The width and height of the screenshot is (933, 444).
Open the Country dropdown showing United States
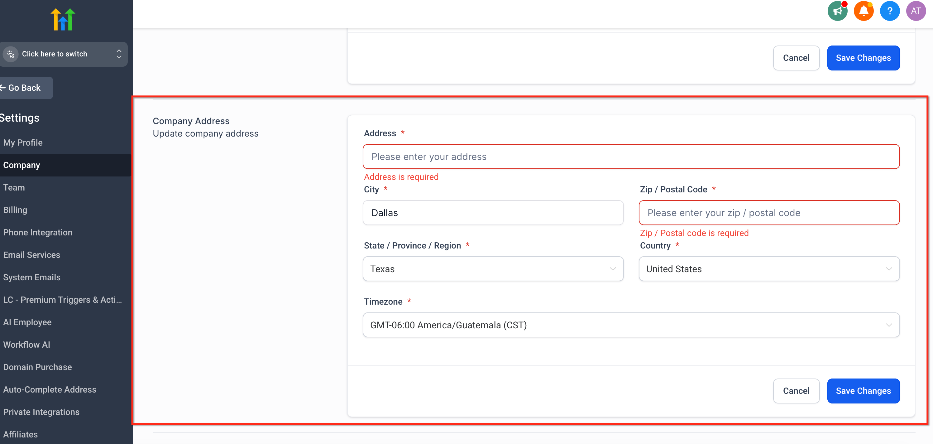[768, 269]
